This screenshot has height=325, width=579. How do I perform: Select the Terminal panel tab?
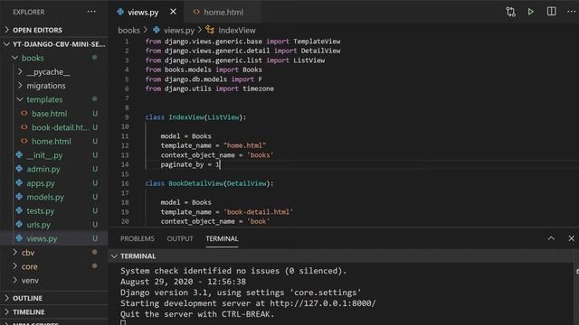pyautogui.click(x=222, y=238)
